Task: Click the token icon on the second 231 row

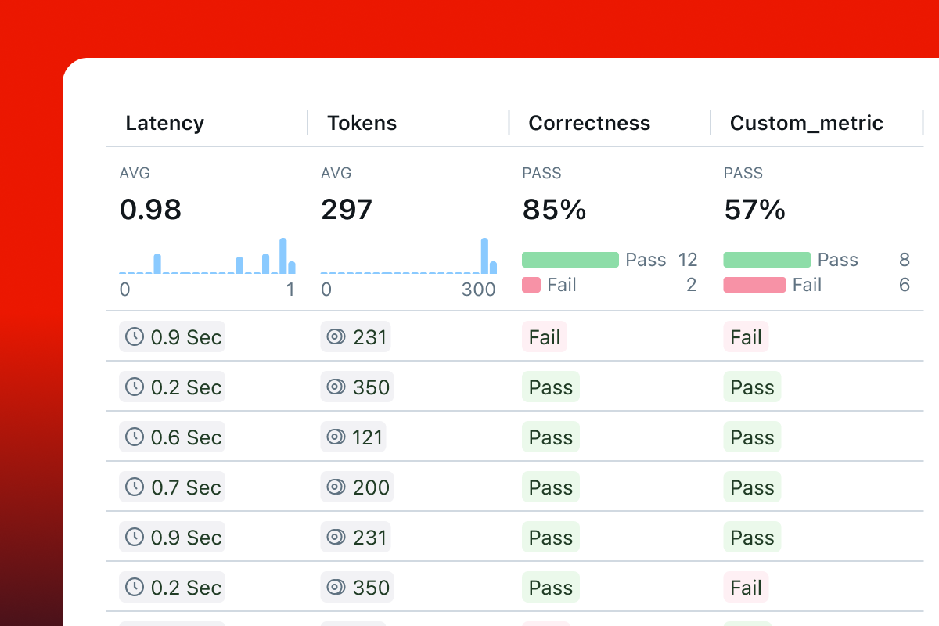Action: coord(334,537)
